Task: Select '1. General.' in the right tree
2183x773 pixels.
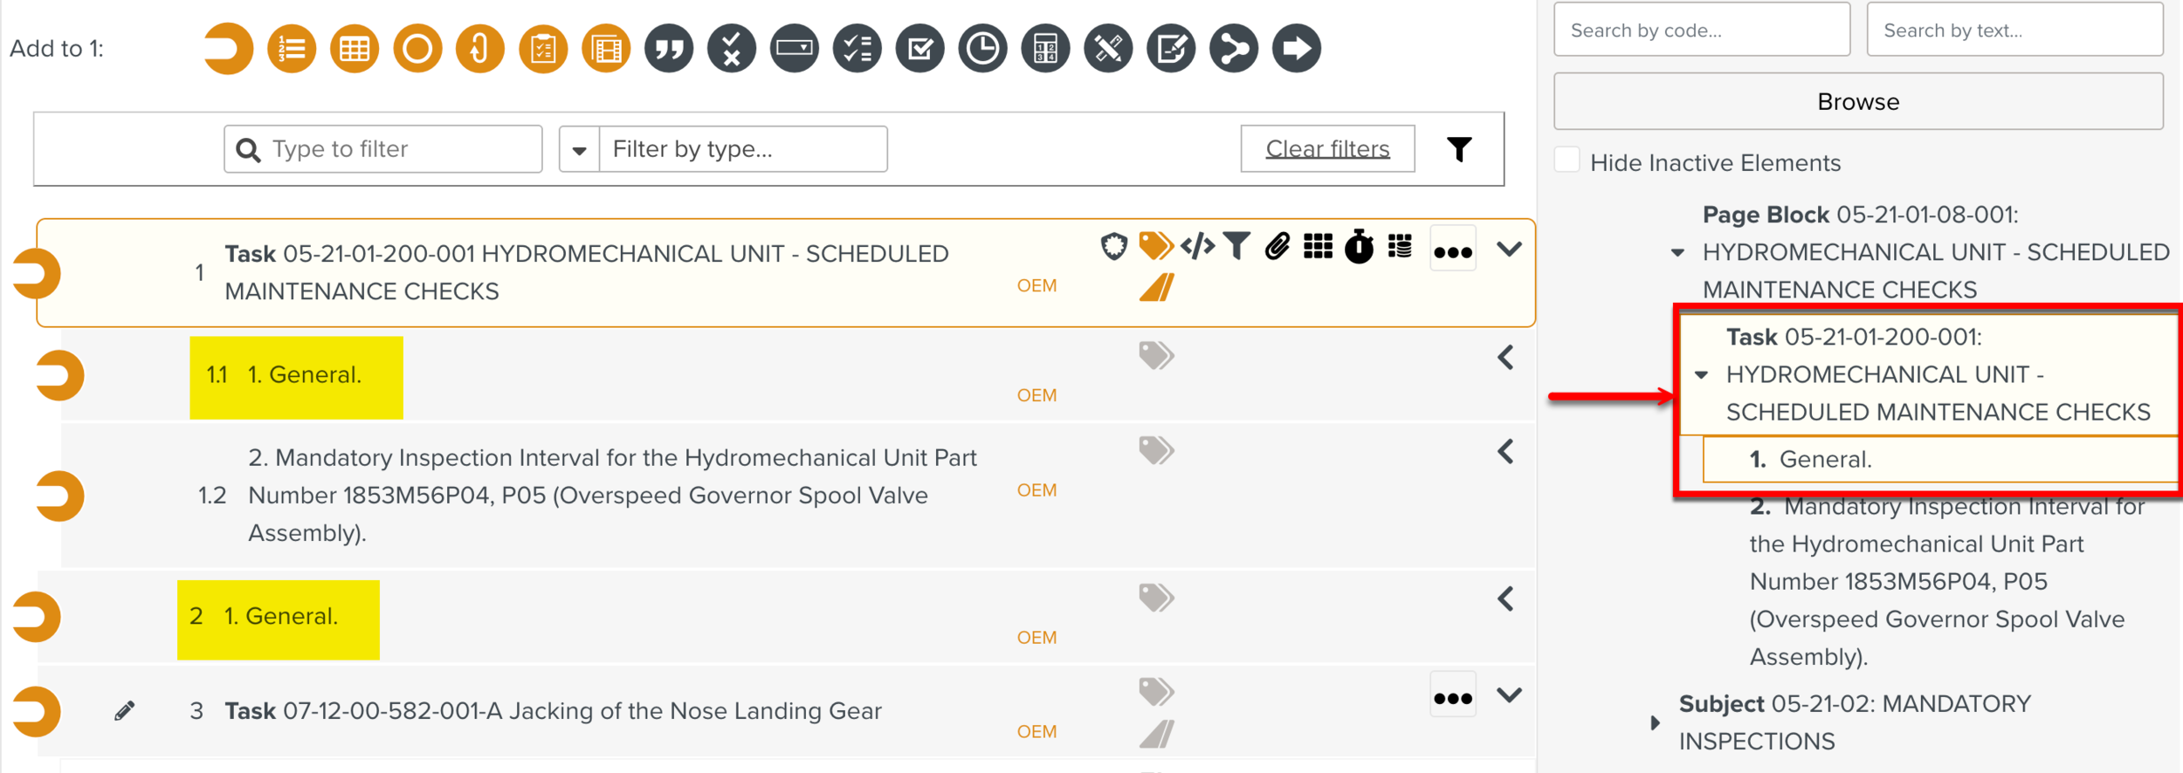Action: [x=1825, y=460]
